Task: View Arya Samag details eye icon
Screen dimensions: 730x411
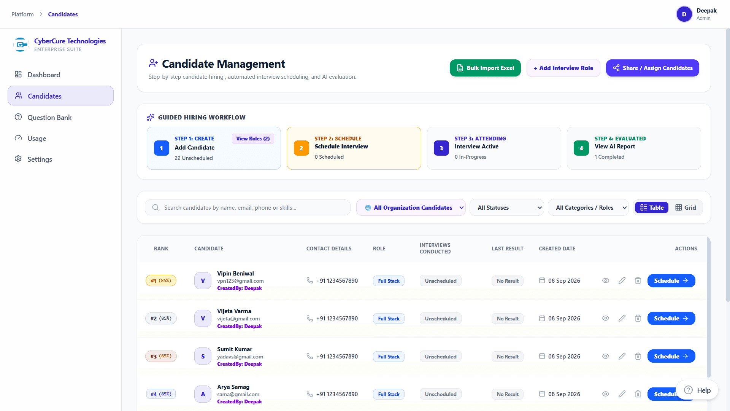Action: (606, 394)
